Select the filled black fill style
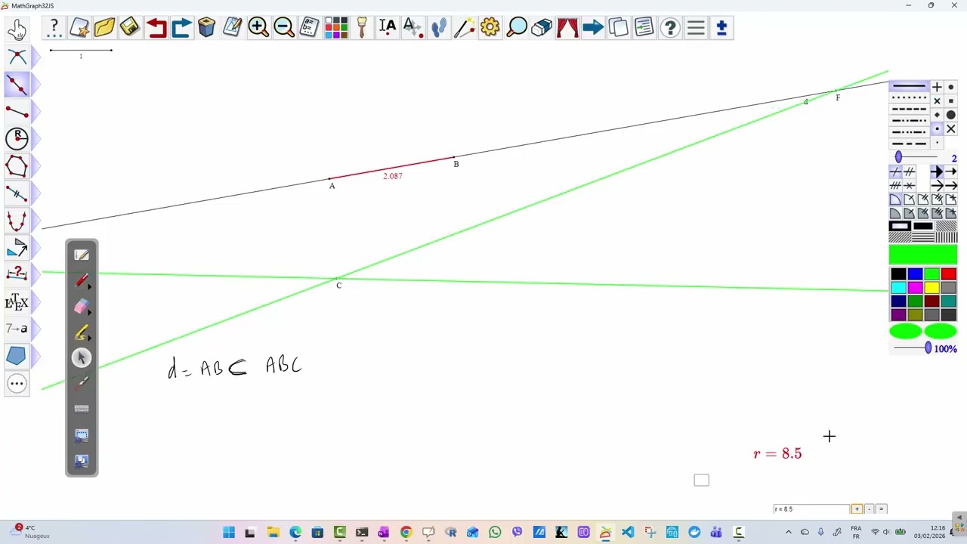This screenshot has height=544, width=967. click(923, 226)
